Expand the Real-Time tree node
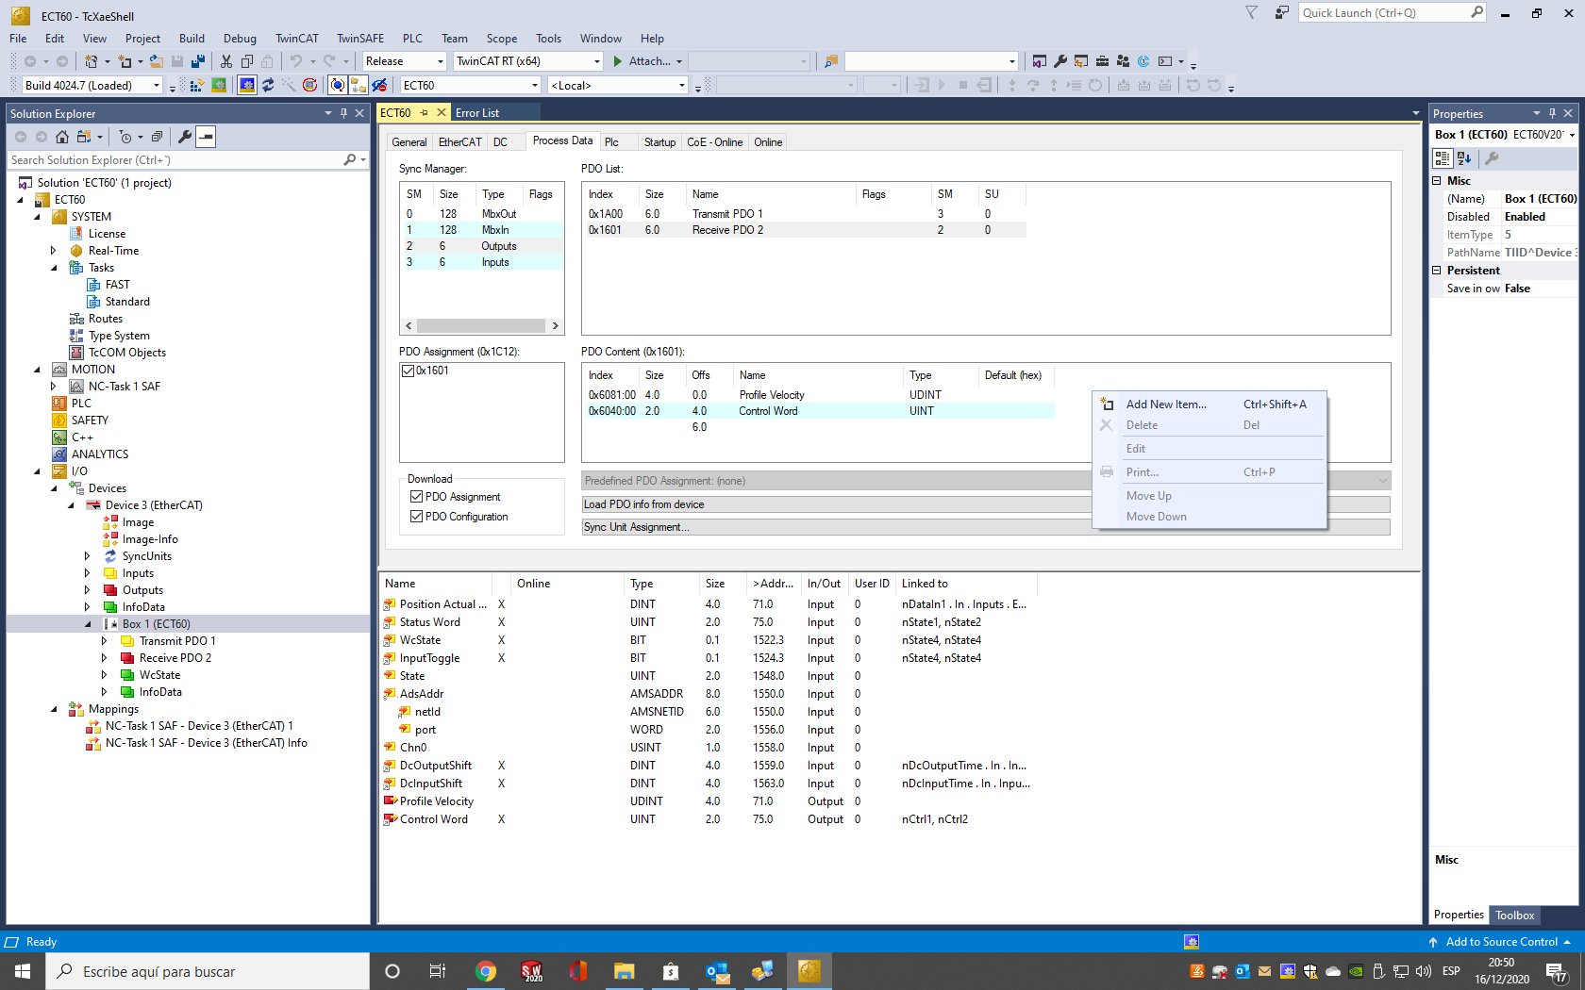The height and width of the screenshot is (990, 1585). 54,251
